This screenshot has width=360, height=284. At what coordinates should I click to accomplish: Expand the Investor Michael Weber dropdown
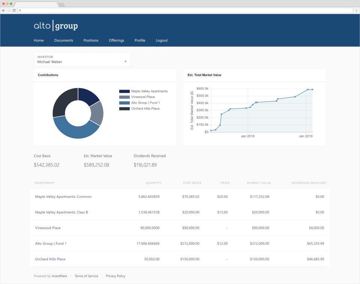click(82, 59)
